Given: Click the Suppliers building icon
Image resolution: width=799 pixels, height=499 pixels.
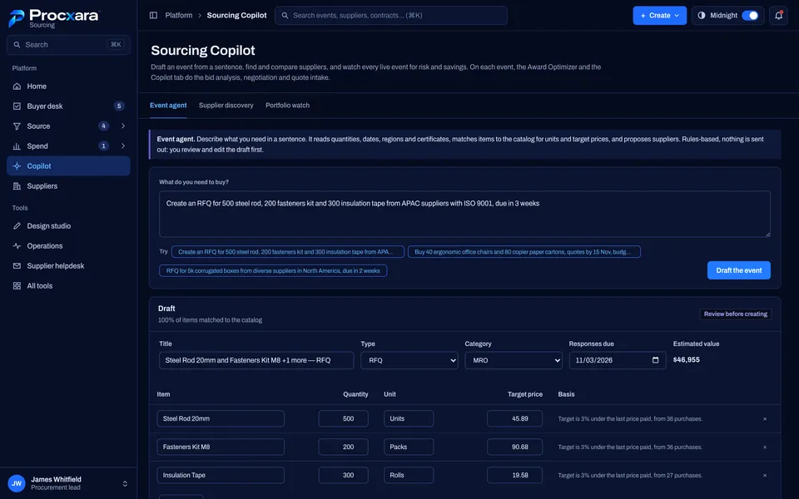Looking at the screenshot, I should pos(17,185).
